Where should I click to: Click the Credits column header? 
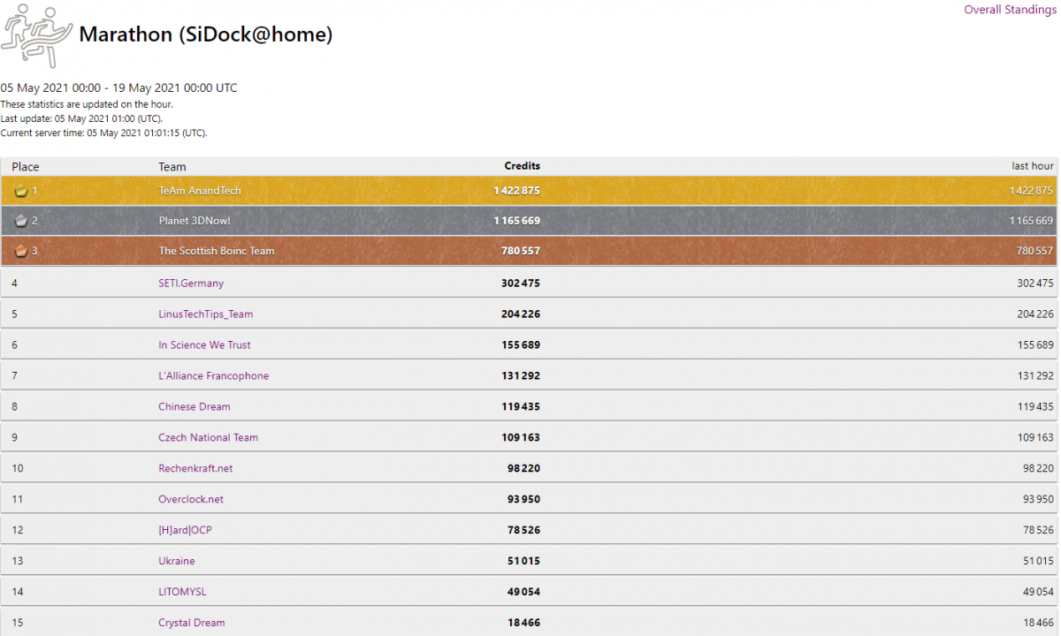tap(523, 166)
